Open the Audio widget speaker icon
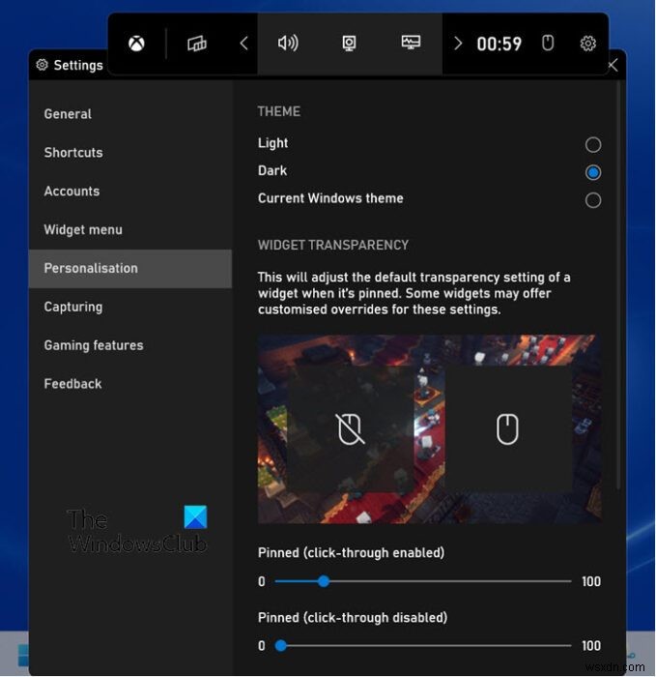The image size is (656, 677). coord(288,43)
